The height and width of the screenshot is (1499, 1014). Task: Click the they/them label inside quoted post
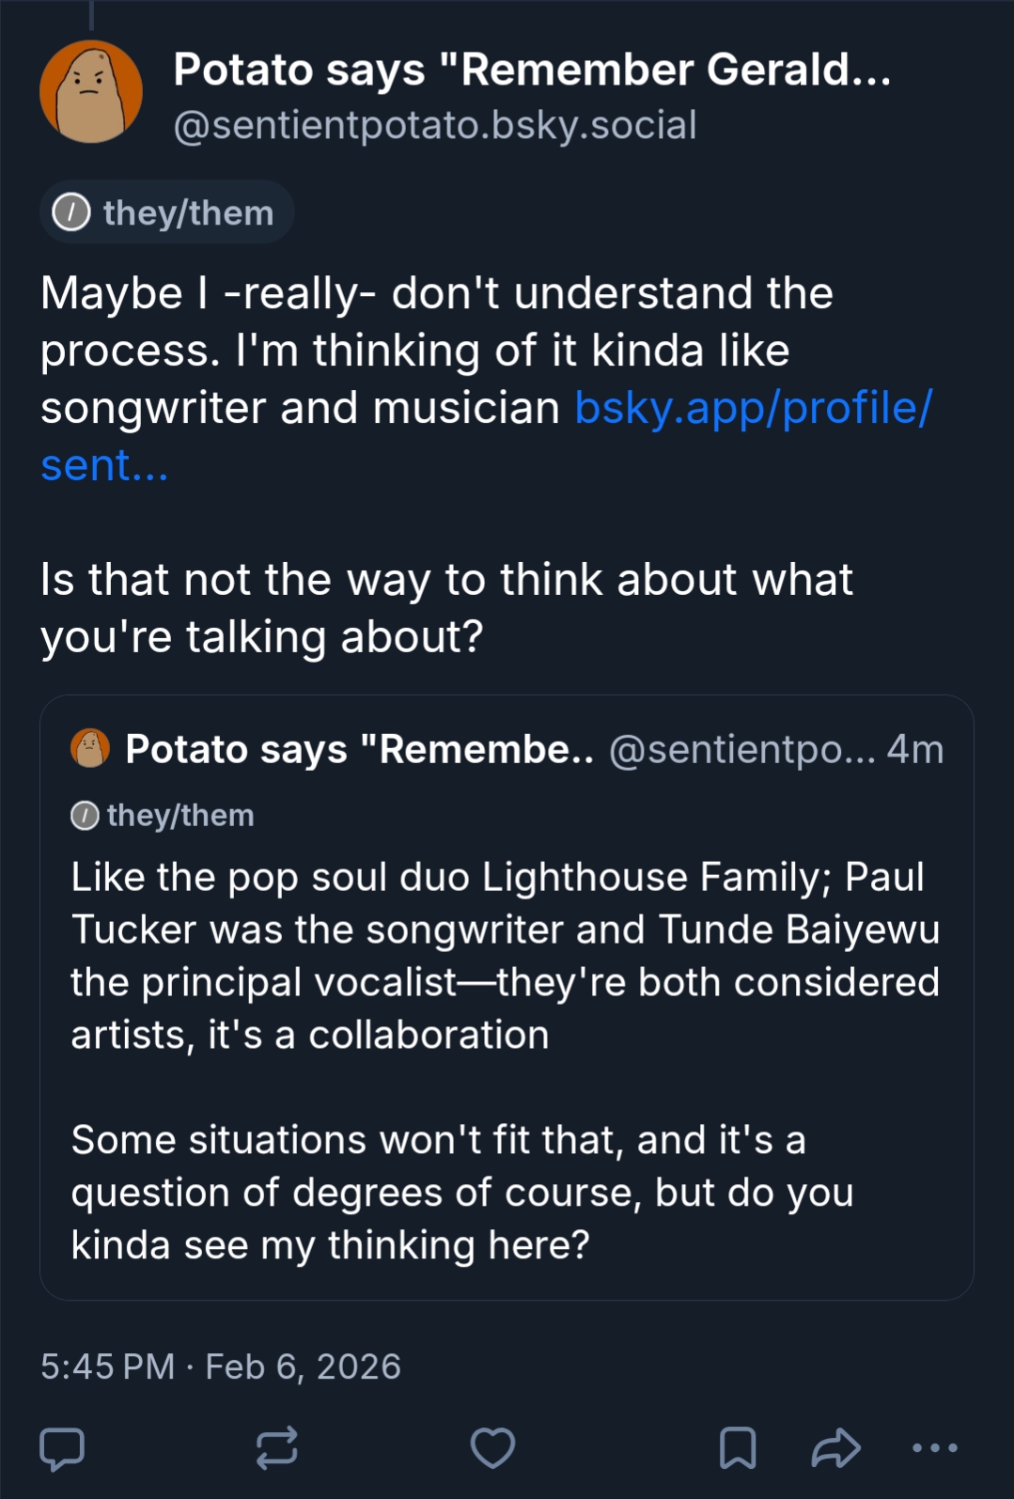[x=164, y=815]
